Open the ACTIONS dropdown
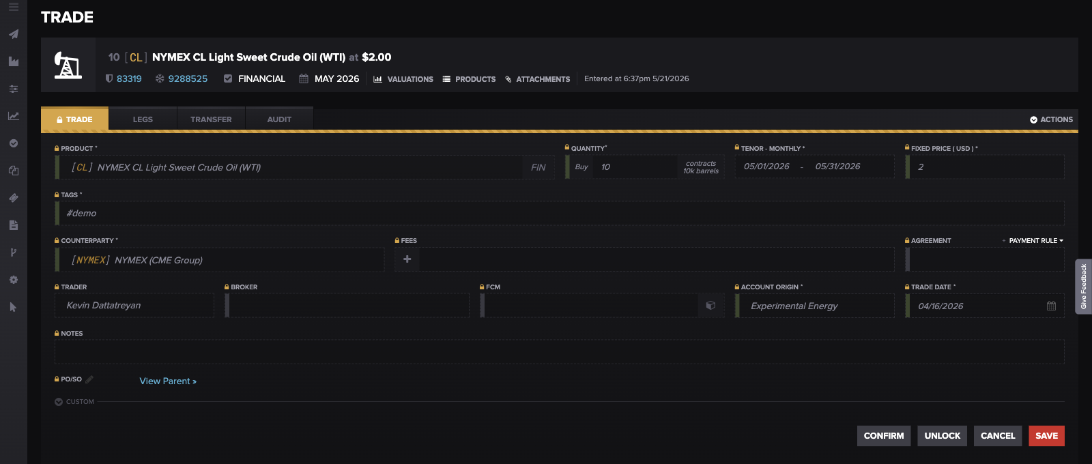The width and height of the screenshot is (1092, 464). coord(1051,119)
